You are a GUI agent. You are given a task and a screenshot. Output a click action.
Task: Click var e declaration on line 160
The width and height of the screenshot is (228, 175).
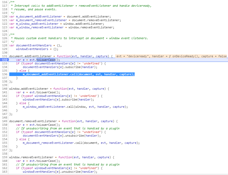pyautogui.click(x=38, y=161)
